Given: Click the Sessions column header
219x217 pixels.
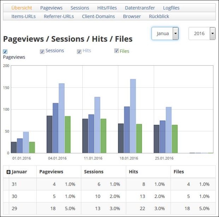Looking at the screenshot, I should point(94,172).
